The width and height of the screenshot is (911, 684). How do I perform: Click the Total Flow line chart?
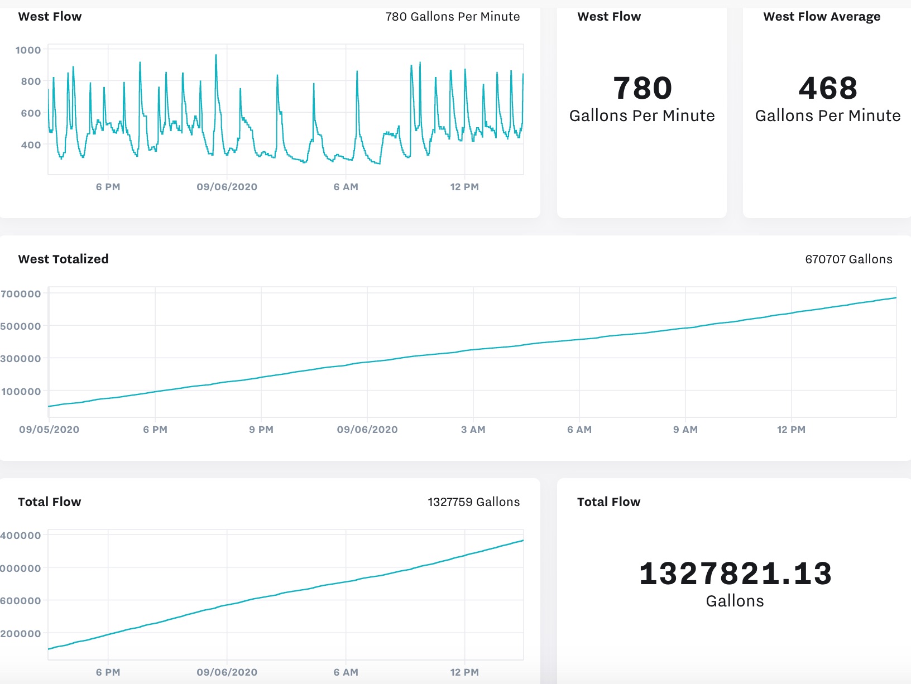coord(286,595)
